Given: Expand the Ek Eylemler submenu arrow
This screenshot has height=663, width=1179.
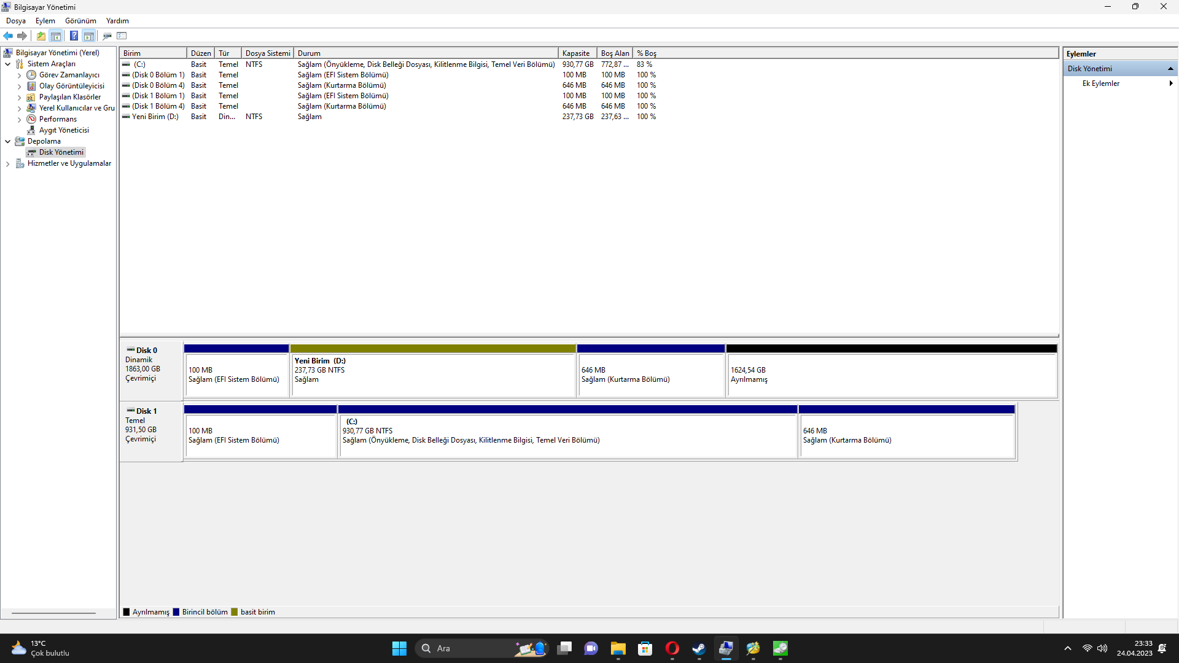Looking at the screenshot, I should 1170,83.
